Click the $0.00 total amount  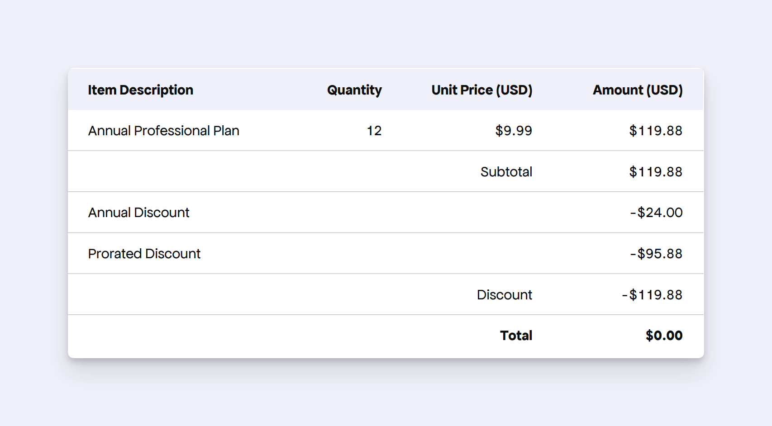[x=663, y=336]
